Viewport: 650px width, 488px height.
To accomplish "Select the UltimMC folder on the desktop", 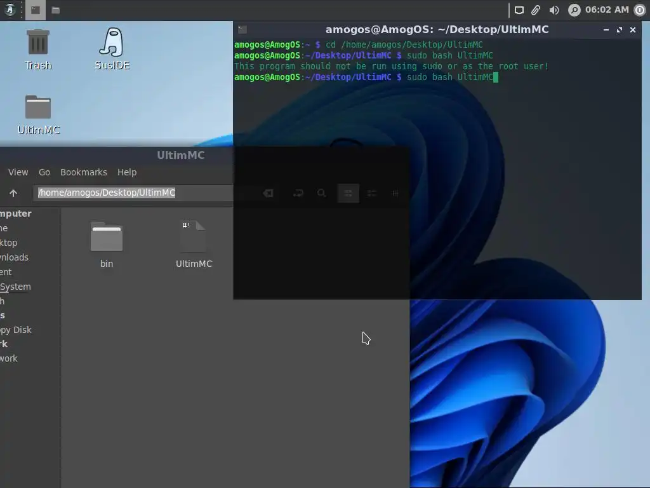I will coord(39,115).
